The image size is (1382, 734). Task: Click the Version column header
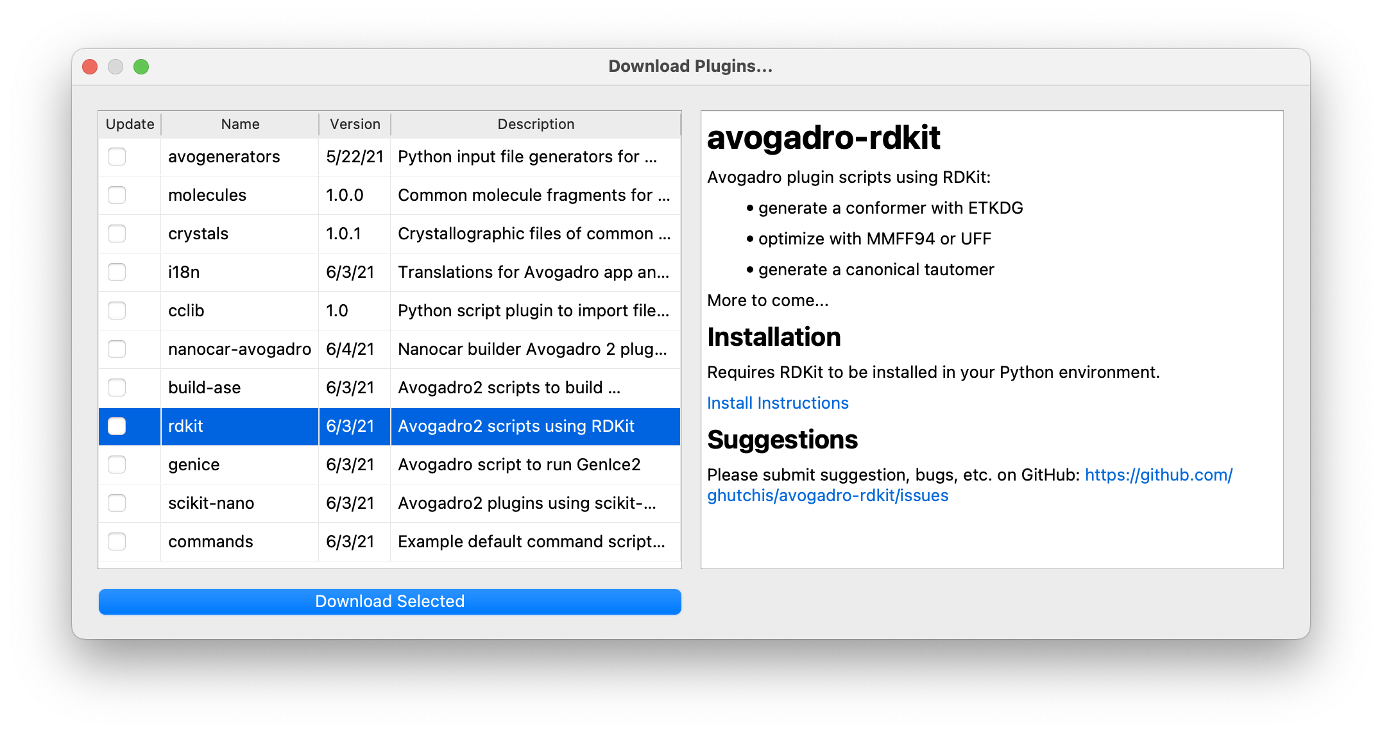coord(355,124)
